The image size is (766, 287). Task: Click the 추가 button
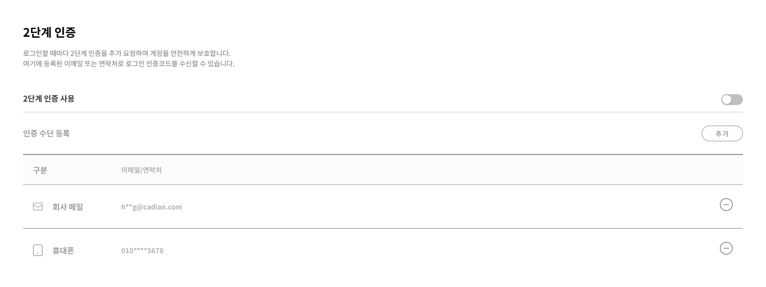(722, 133)
